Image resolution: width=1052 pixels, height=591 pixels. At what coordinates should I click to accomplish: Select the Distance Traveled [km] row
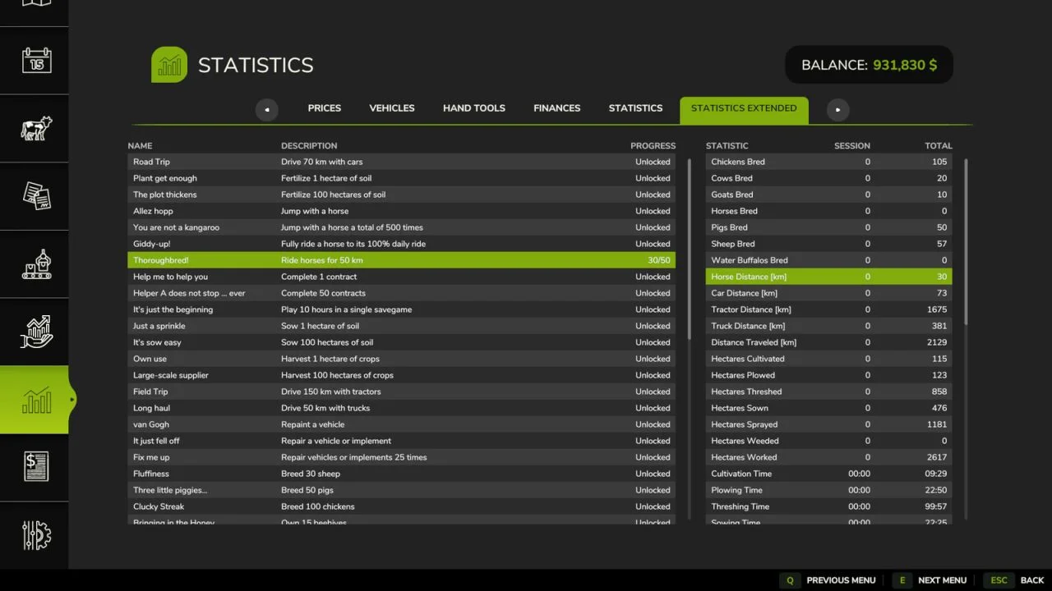pyautogui.click(x=828, y=342)
